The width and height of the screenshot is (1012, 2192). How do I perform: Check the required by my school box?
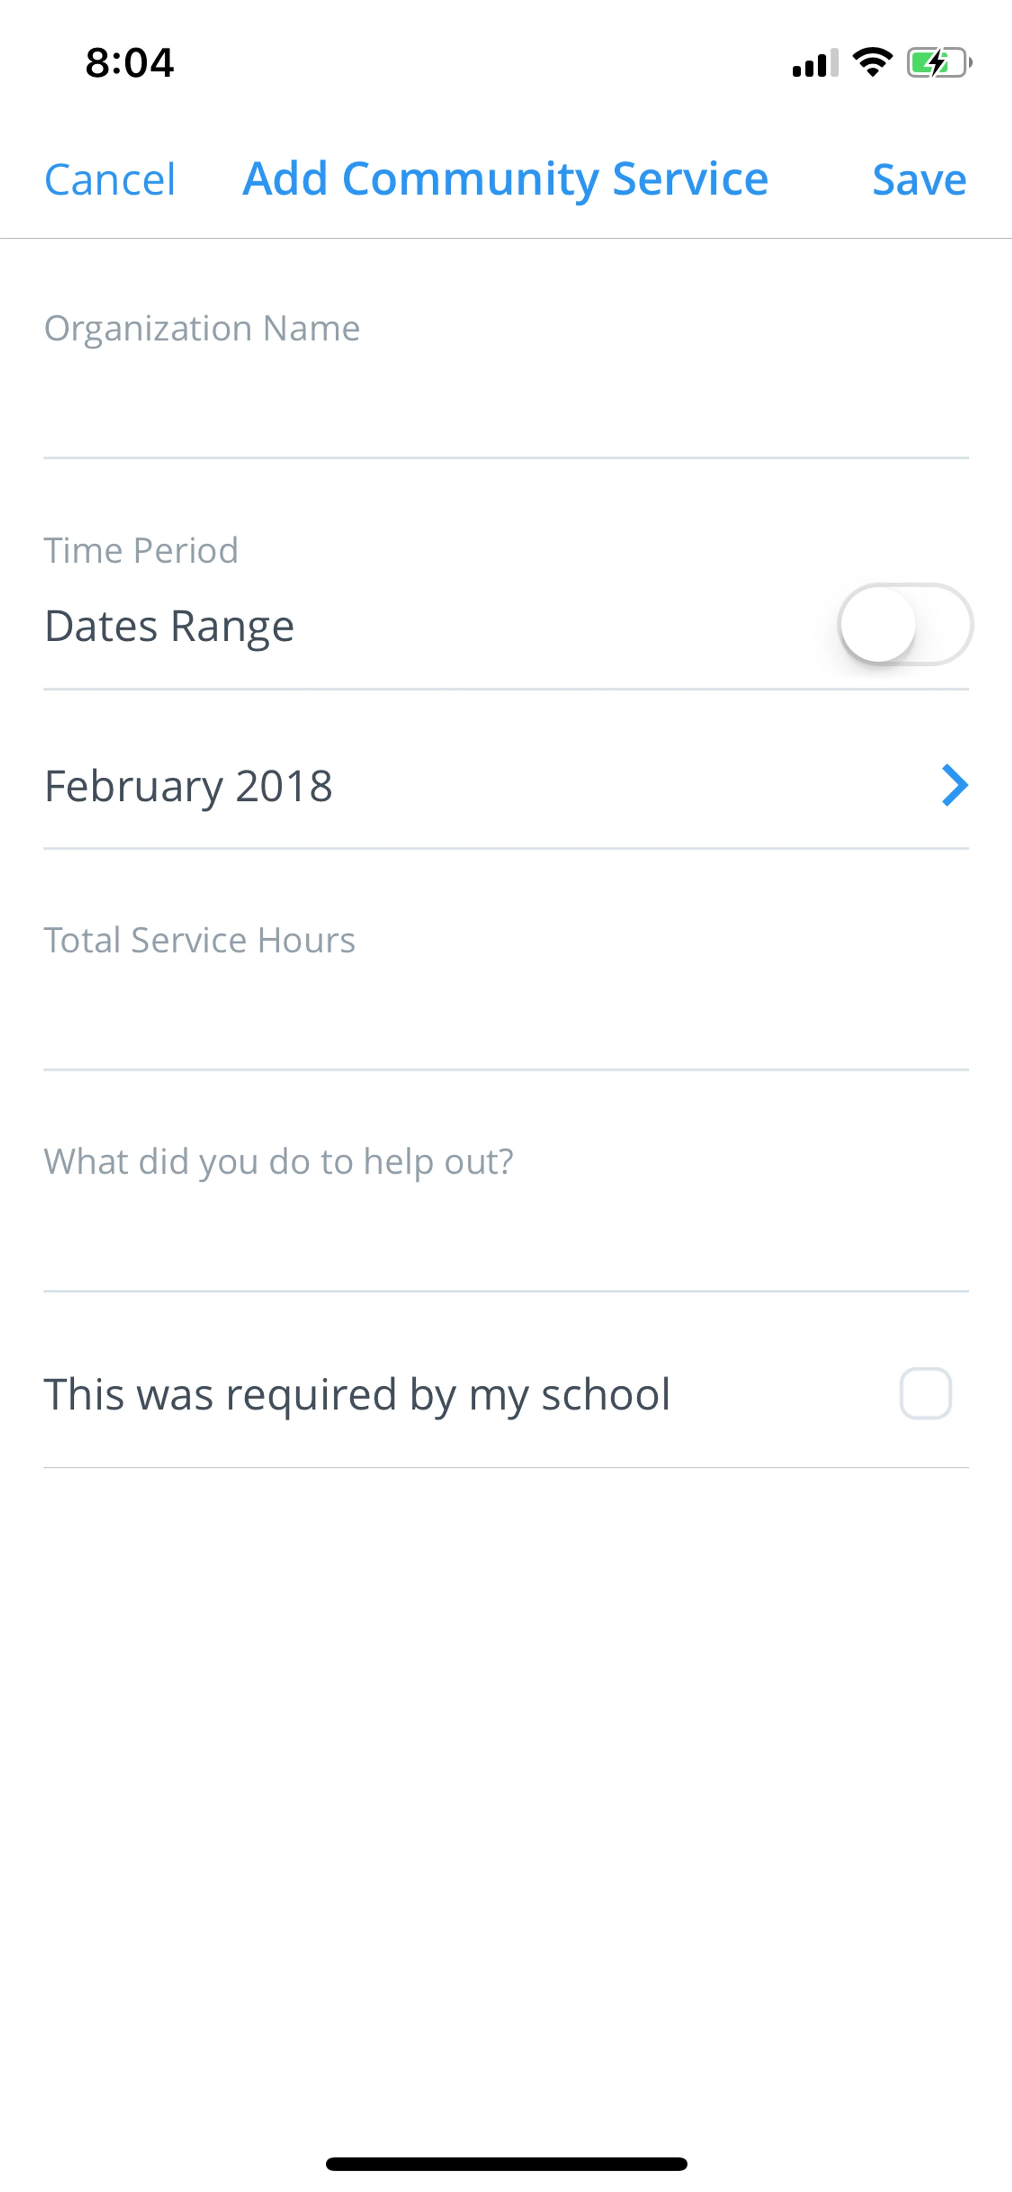coord(925,1394)
